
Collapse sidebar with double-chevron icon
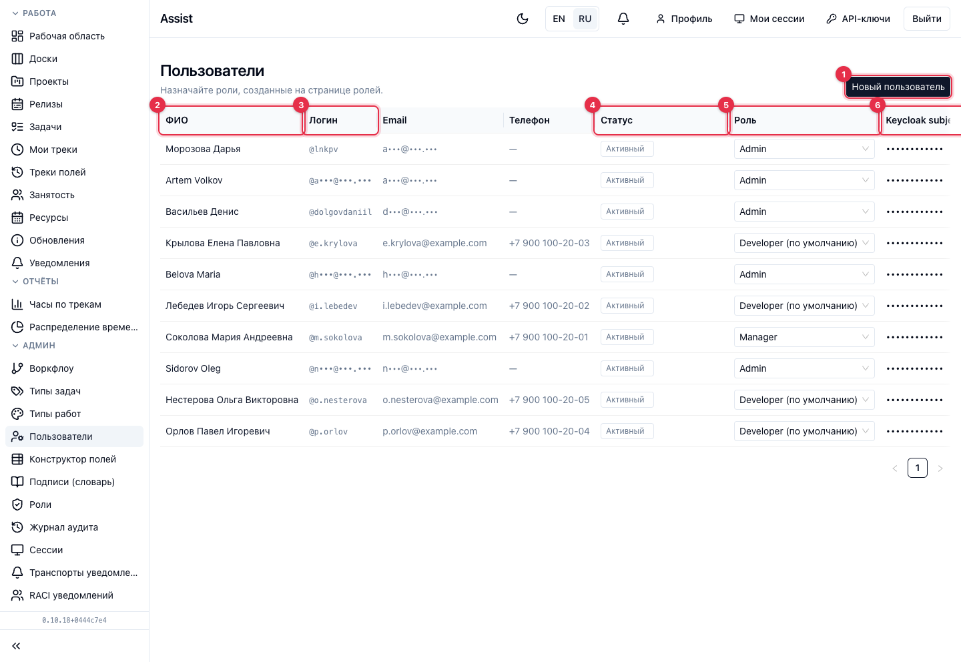(16, 646)
